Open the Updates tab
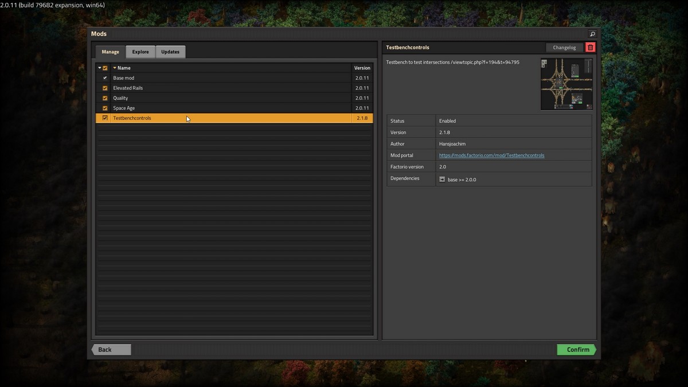688x387 pixels. 170,52
